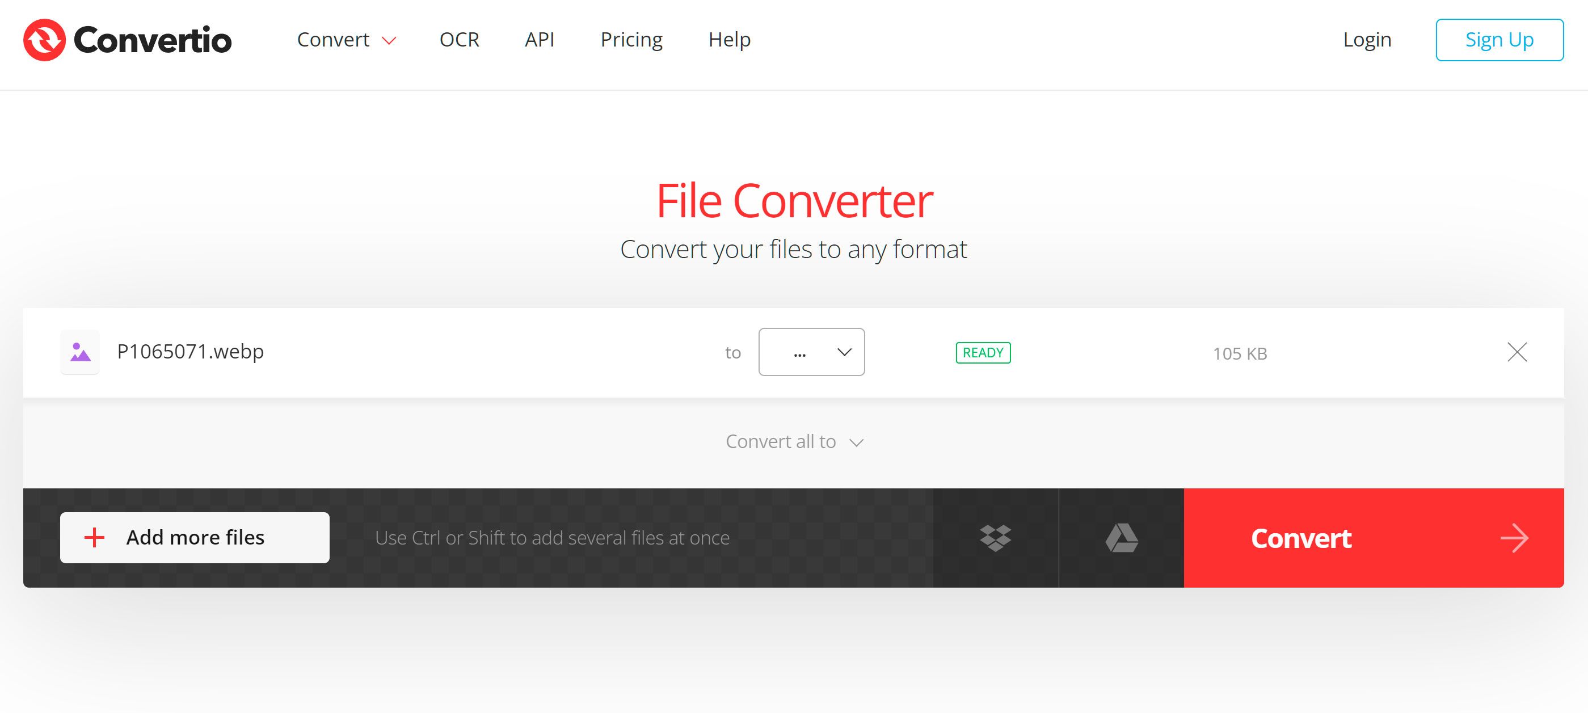Viewport: 1588px width, 713px height.
Task: Click the Help tab
Action: [729, 40]
